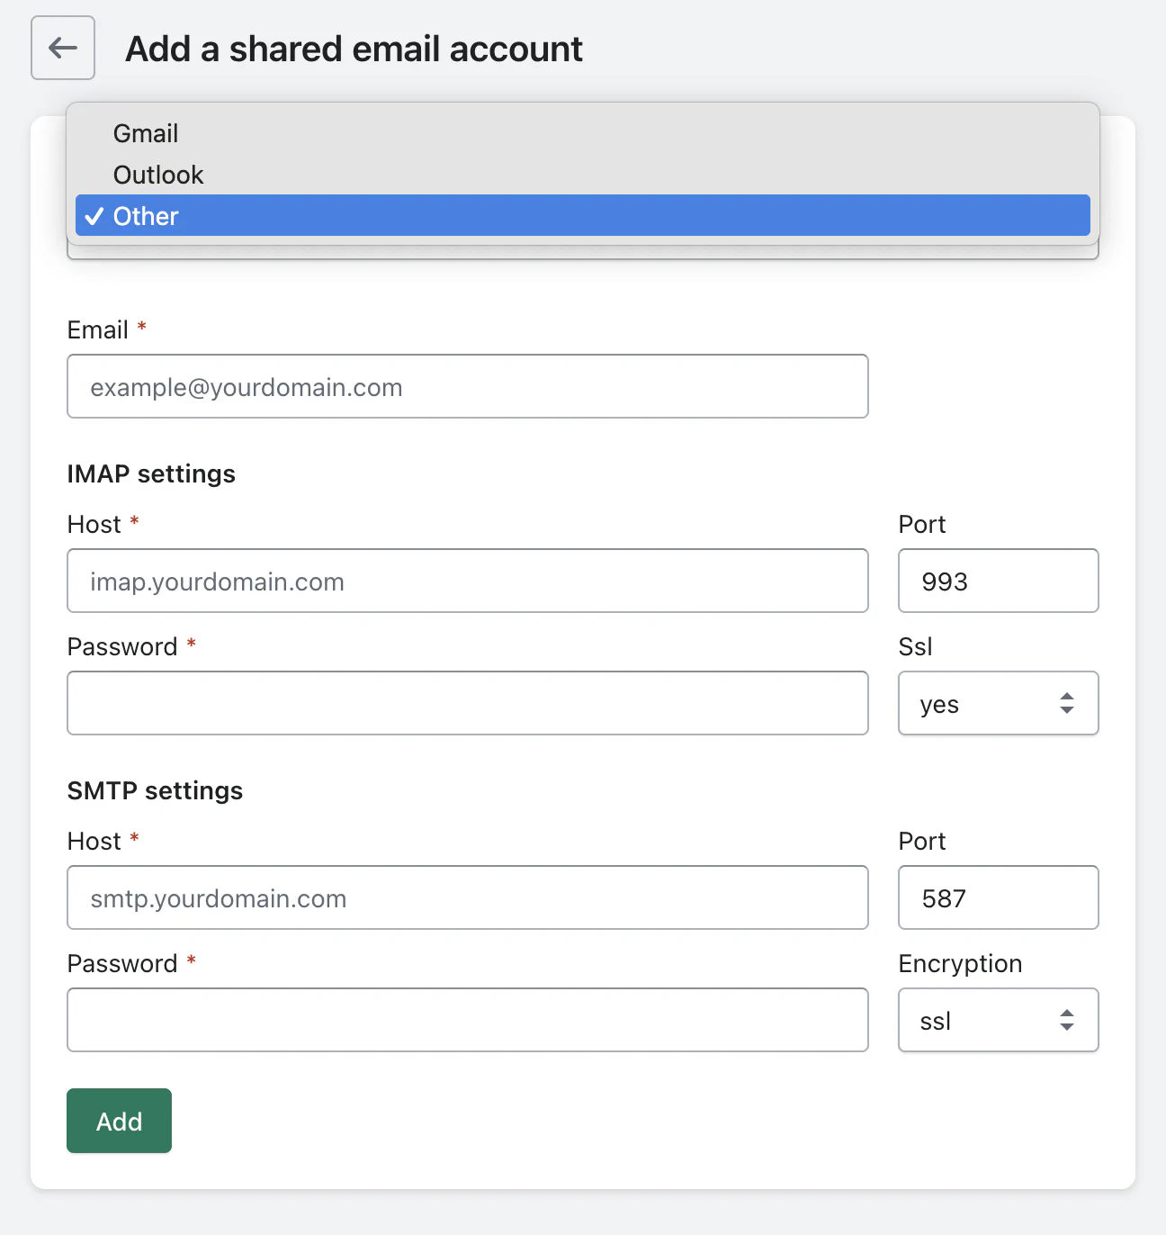Edit the SMTP Port 587 field
The image size is (1166, 1235).
point(999,897)
